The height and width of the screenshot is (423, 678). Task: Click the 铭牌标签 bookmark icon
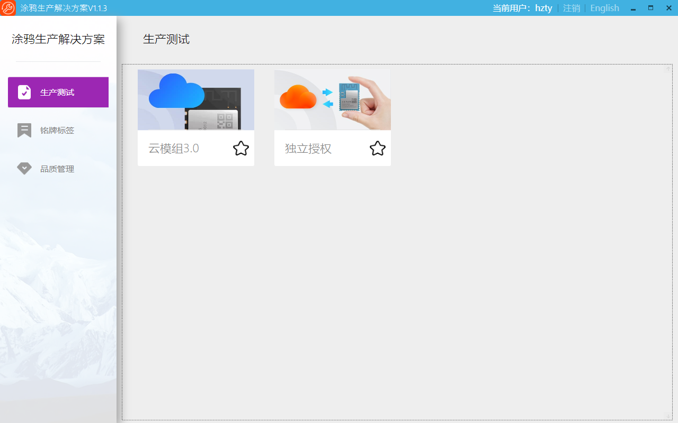(24, 131)
